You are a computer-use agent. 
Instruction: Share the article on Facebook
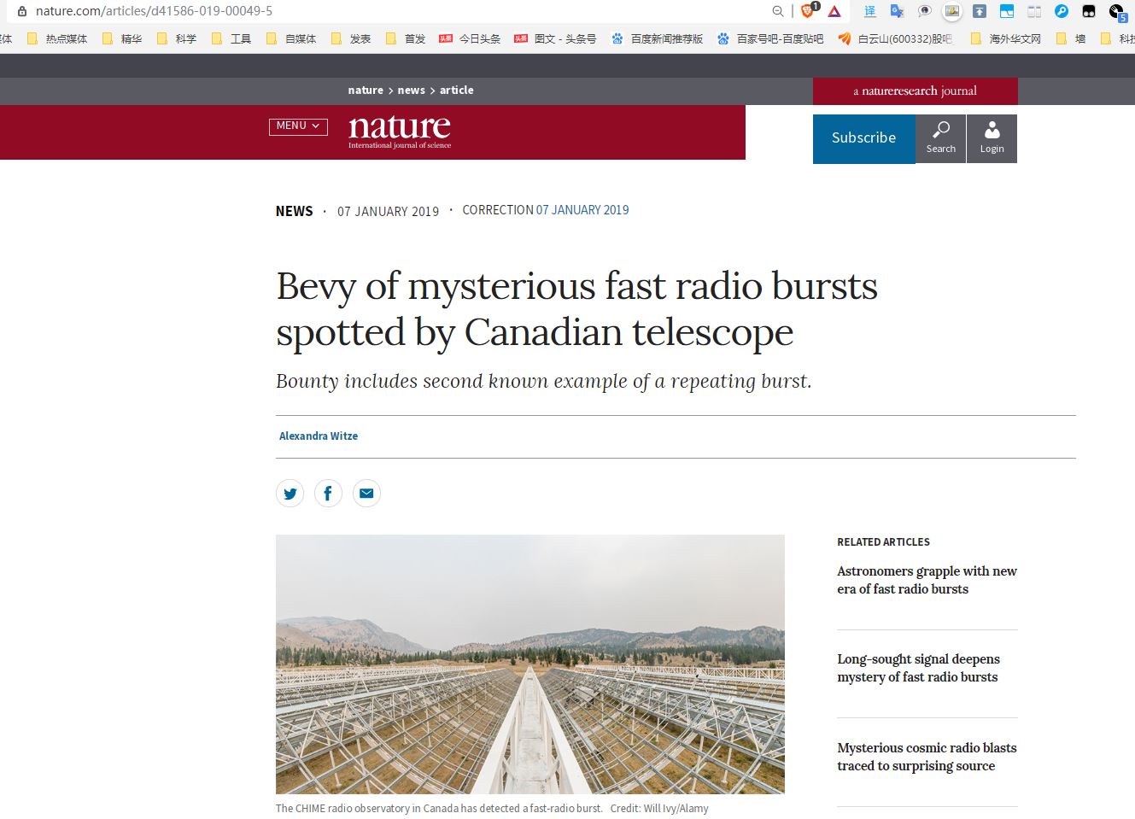coord(328,494)
